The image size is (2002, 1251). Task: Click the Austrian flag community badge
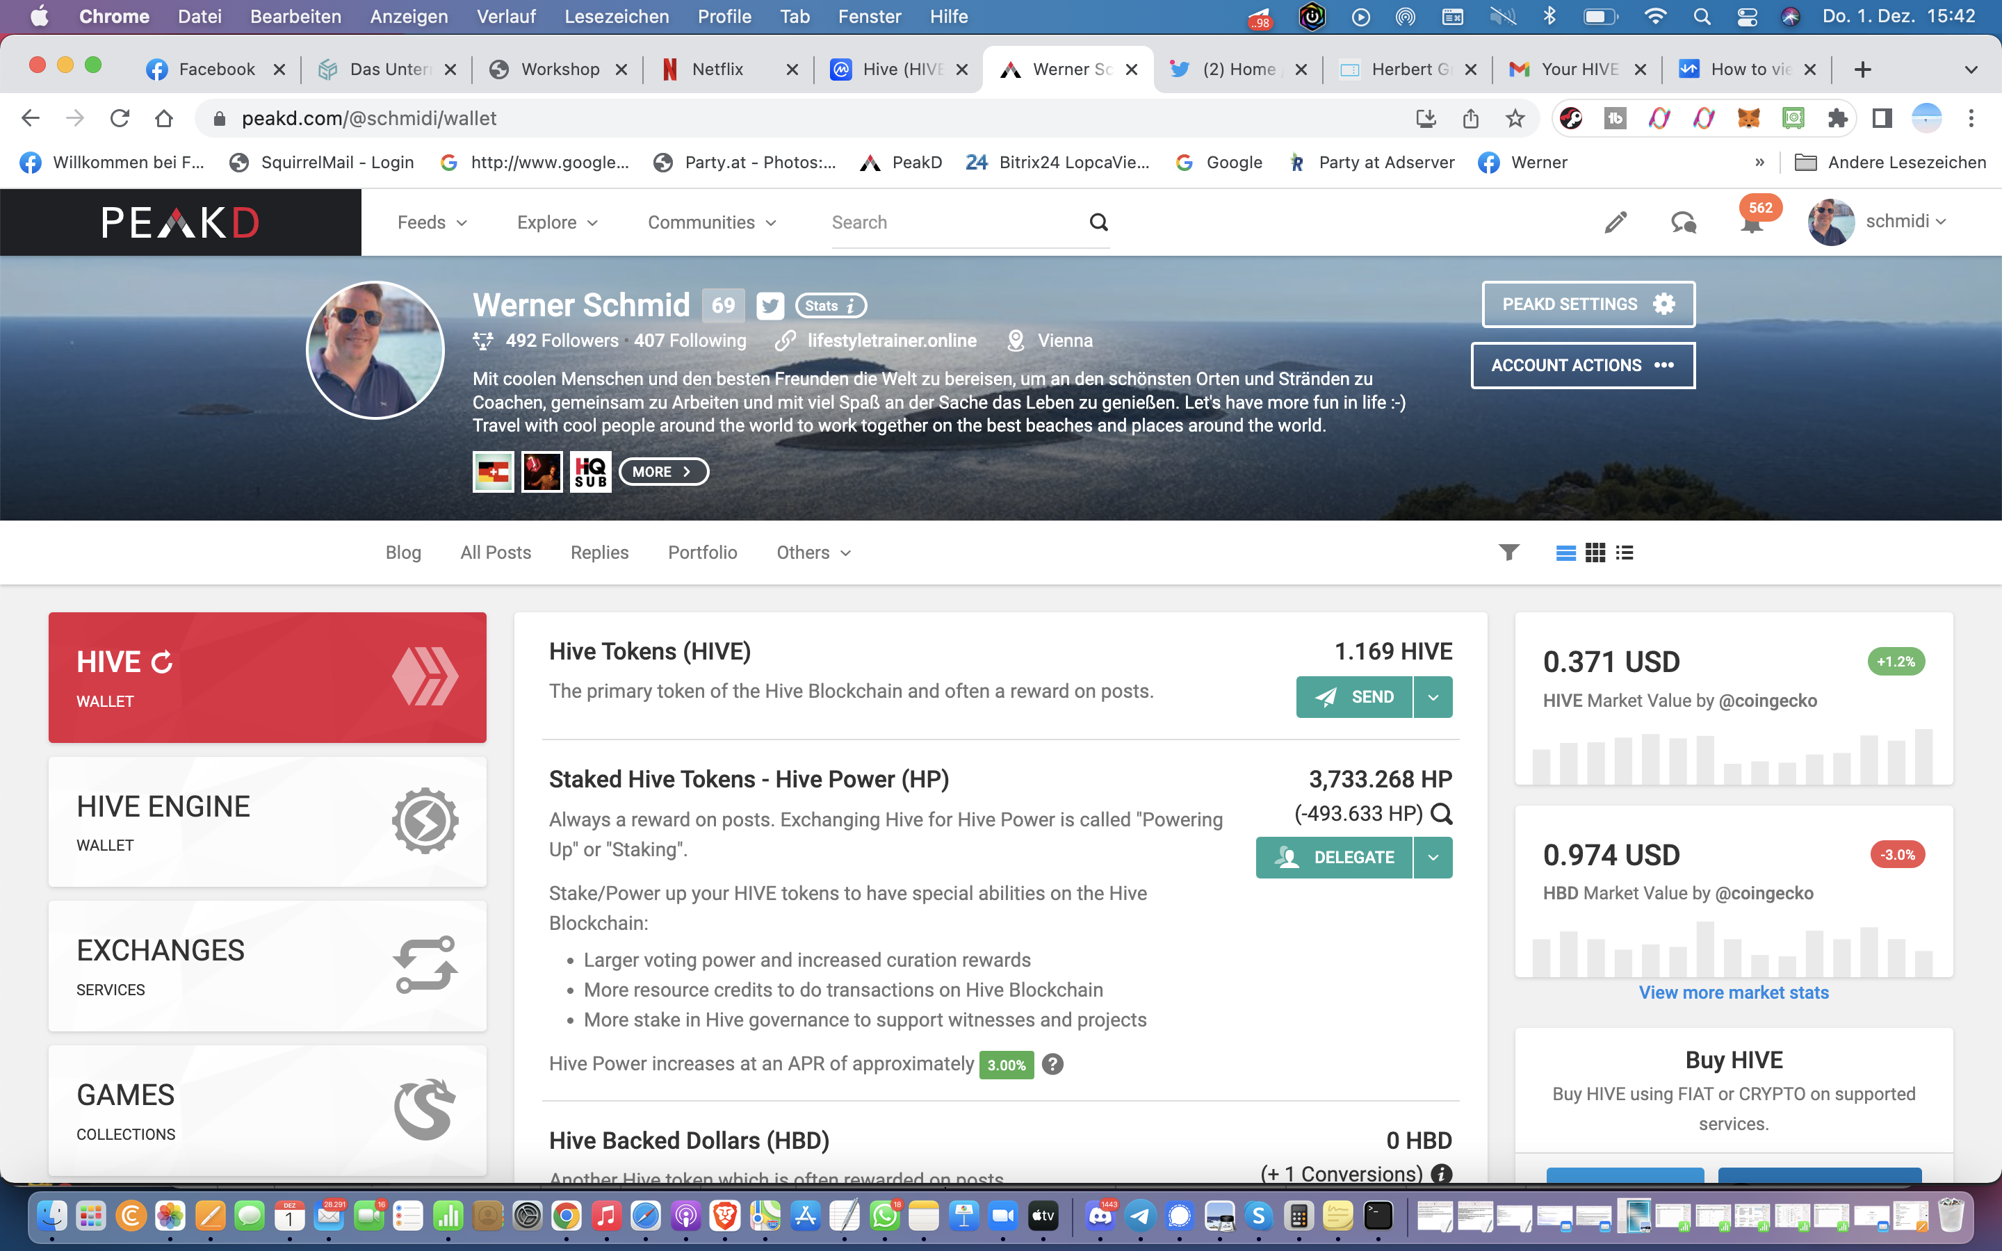[x=493, y=472]
